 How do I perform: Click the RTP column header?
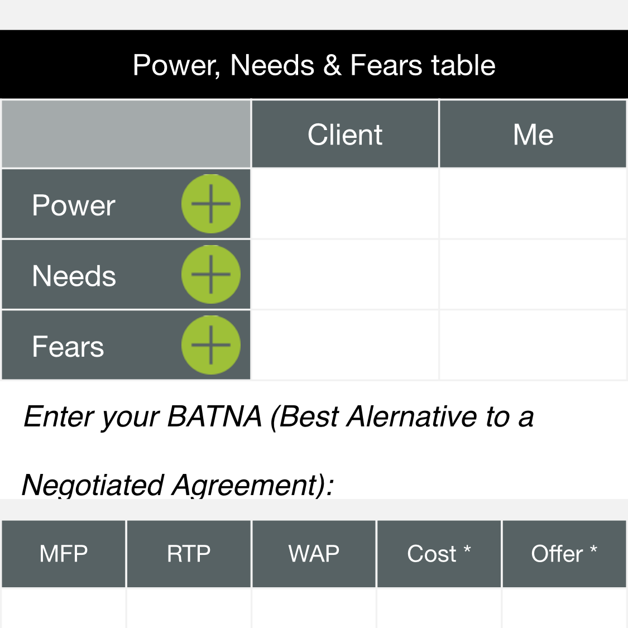pyautogui.click(x=189, y=554)
